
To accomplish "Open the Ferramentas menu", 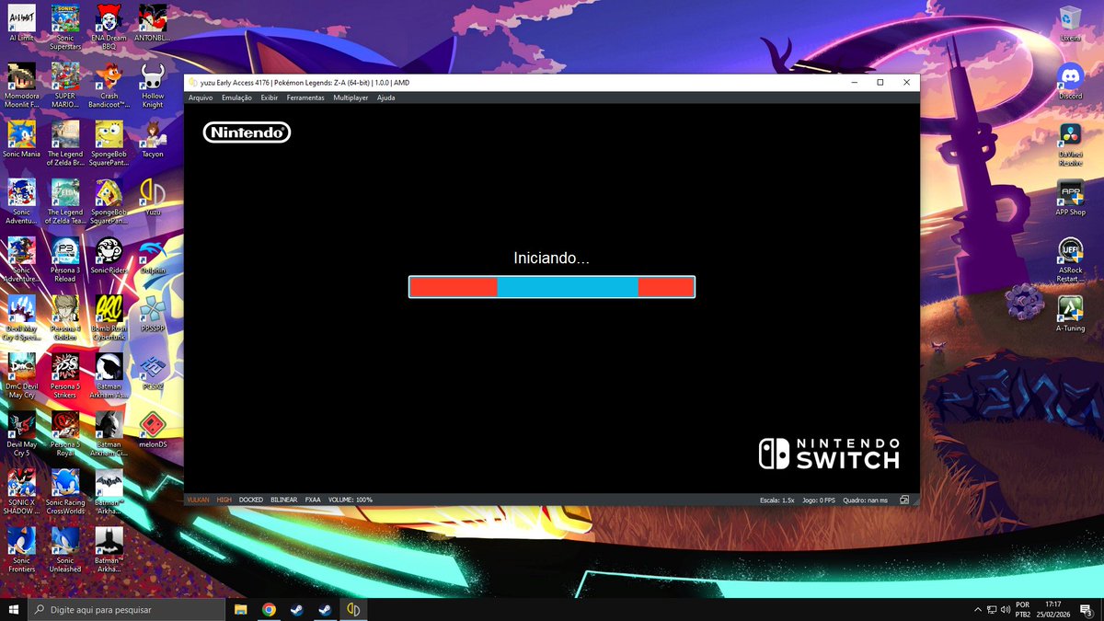I will coord(305,98).
